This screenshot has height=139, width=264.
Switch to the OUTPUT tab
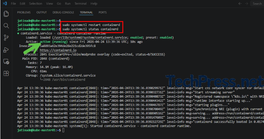(41, 12)
